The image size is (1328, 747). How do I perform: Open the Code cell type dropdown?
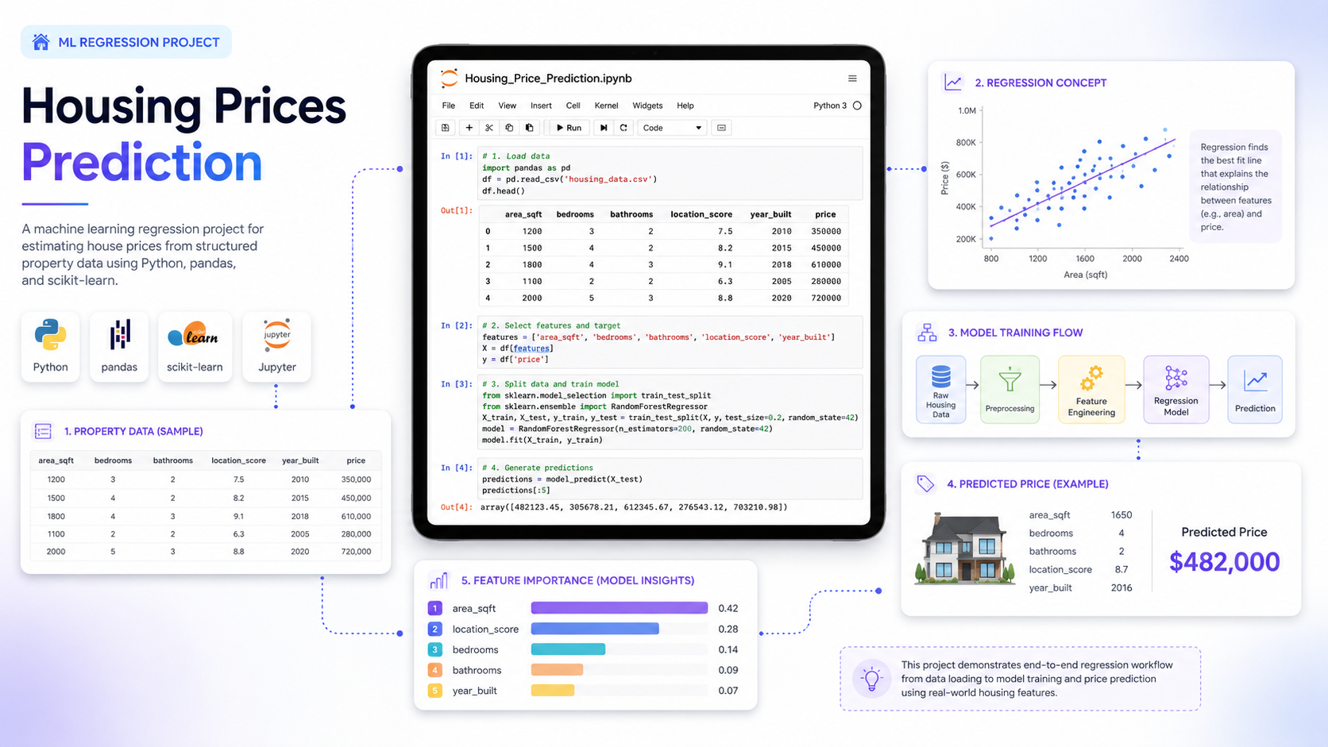pyautogui.click(x=673, y=128)
